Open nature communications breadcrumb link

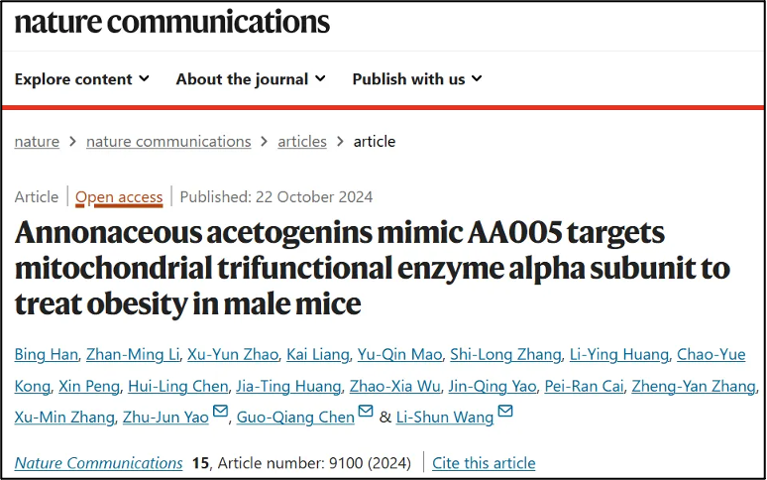168,141
